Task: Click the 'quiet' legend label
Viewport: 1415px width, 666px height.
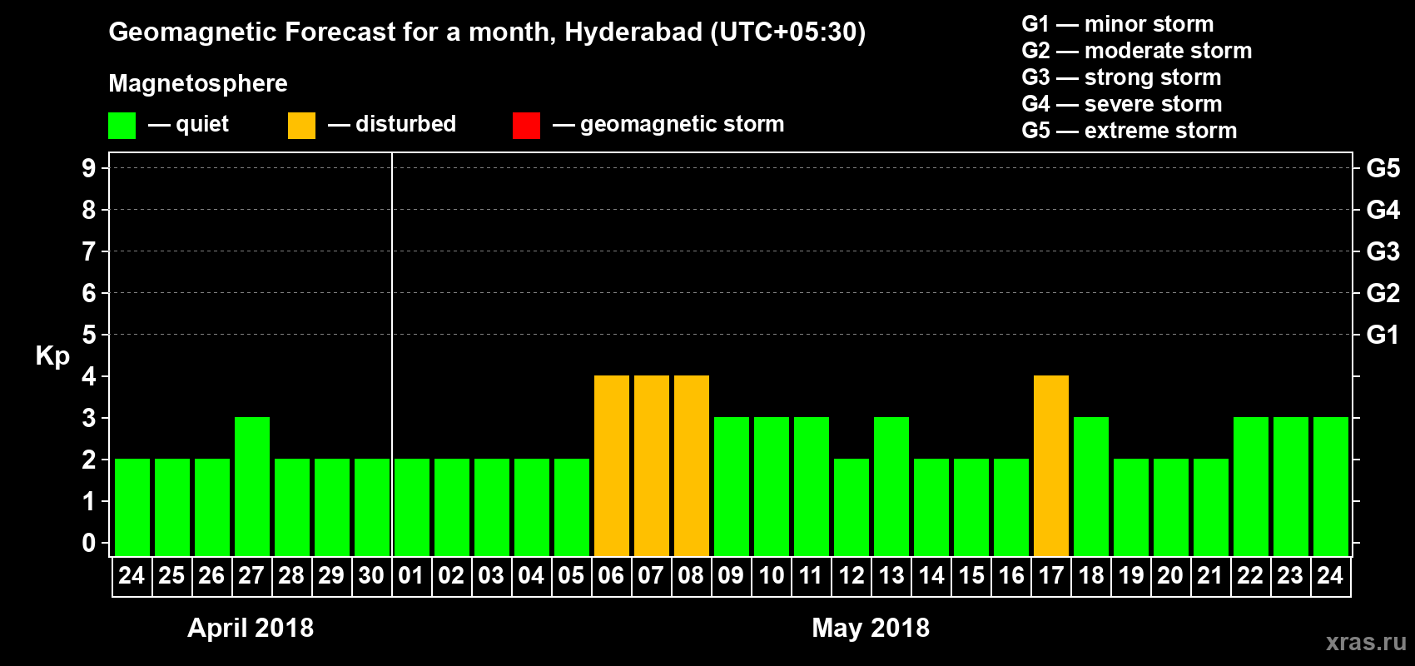Action: [x=202, y=124]
